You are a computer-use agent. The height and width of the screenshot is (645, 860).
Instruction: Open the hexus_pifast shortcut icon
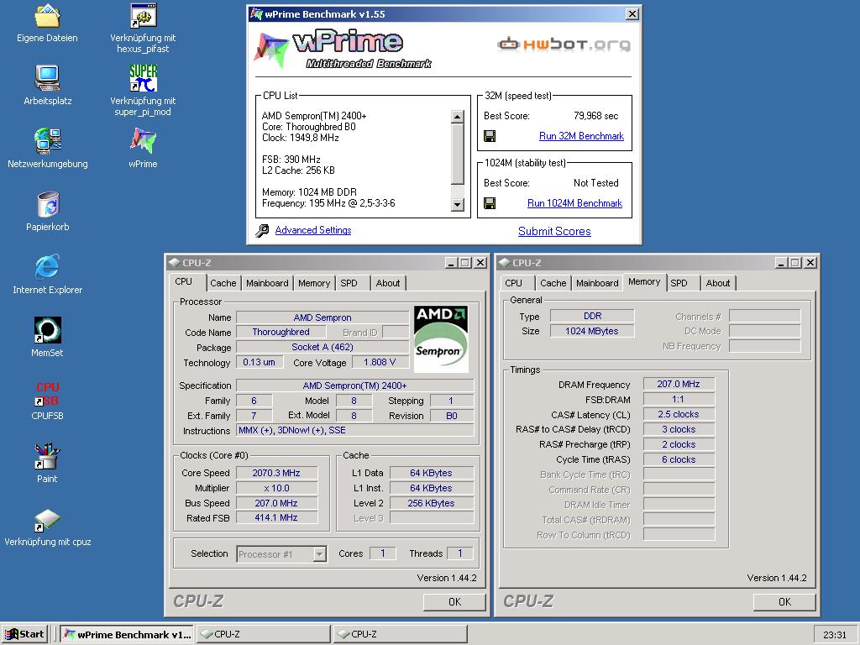(x=143, y=17)
